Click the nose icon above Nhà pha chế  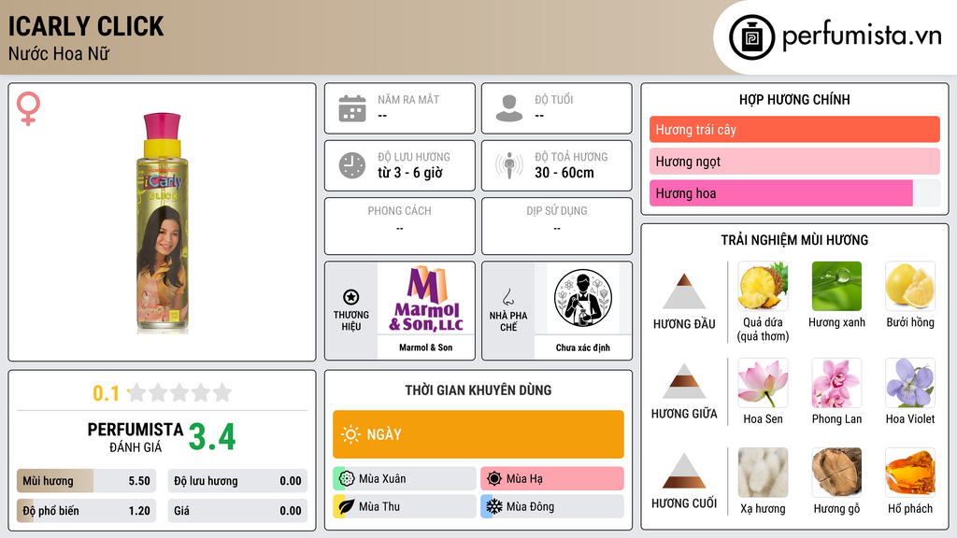pyautogui.click(x=507, y=297)
